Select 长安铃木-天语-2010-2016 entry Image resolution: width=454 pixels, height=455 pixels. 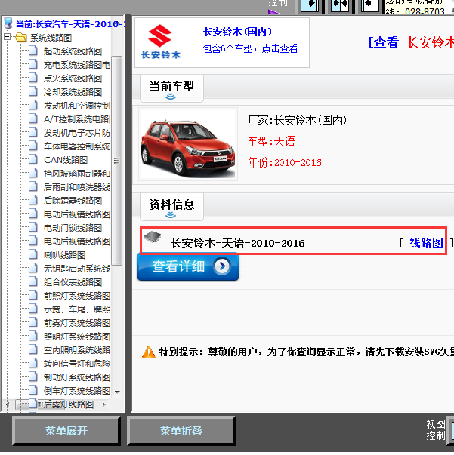pyautogui.click(x=238, y=243)
